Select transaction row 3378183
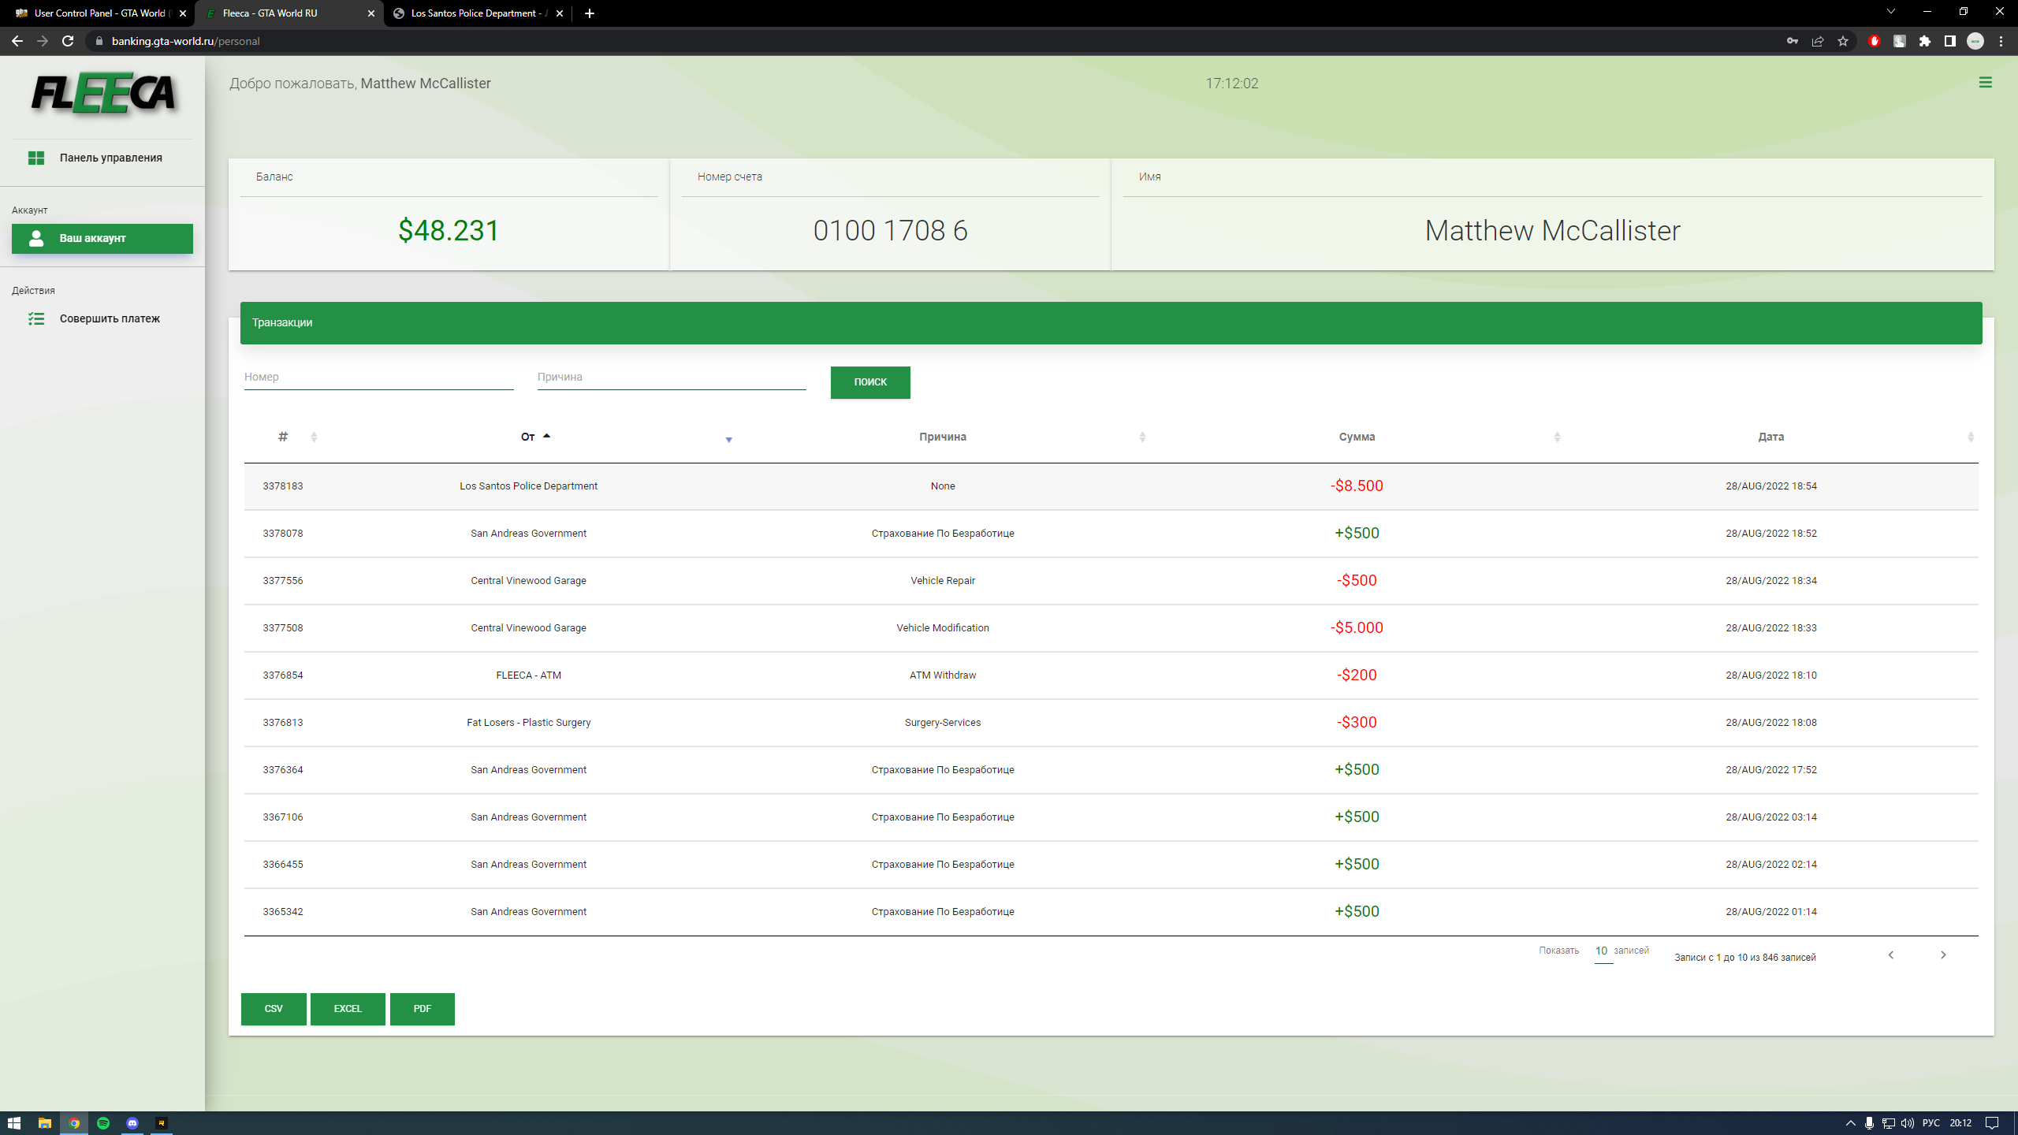The image size is (2018, 1135). click(1111, 486)
